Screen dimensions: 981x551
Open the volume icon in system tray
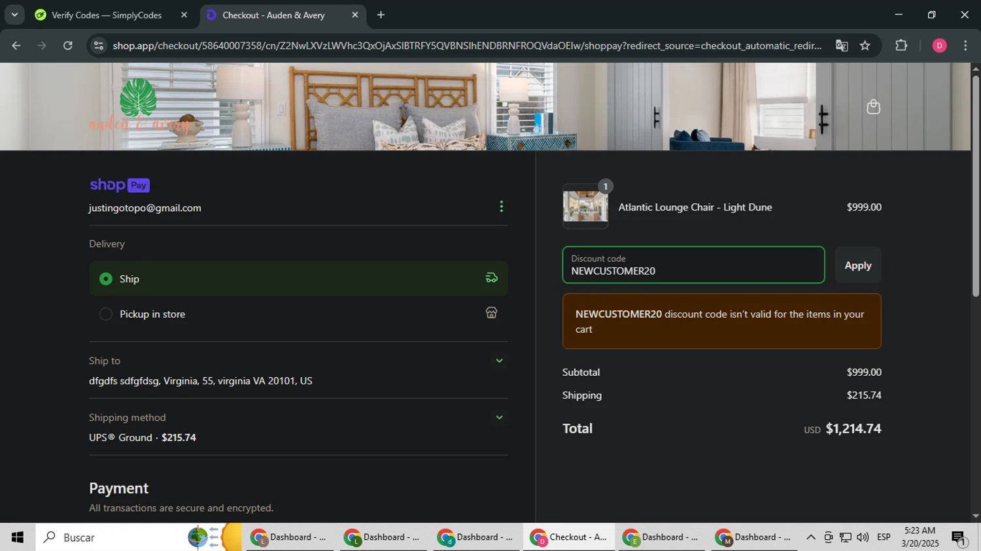(x=863, y=537)
